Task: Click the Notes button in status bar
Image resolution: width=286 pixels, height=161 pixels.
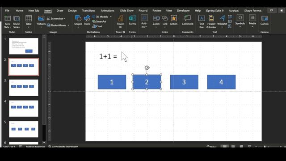Action: [211, 146]
